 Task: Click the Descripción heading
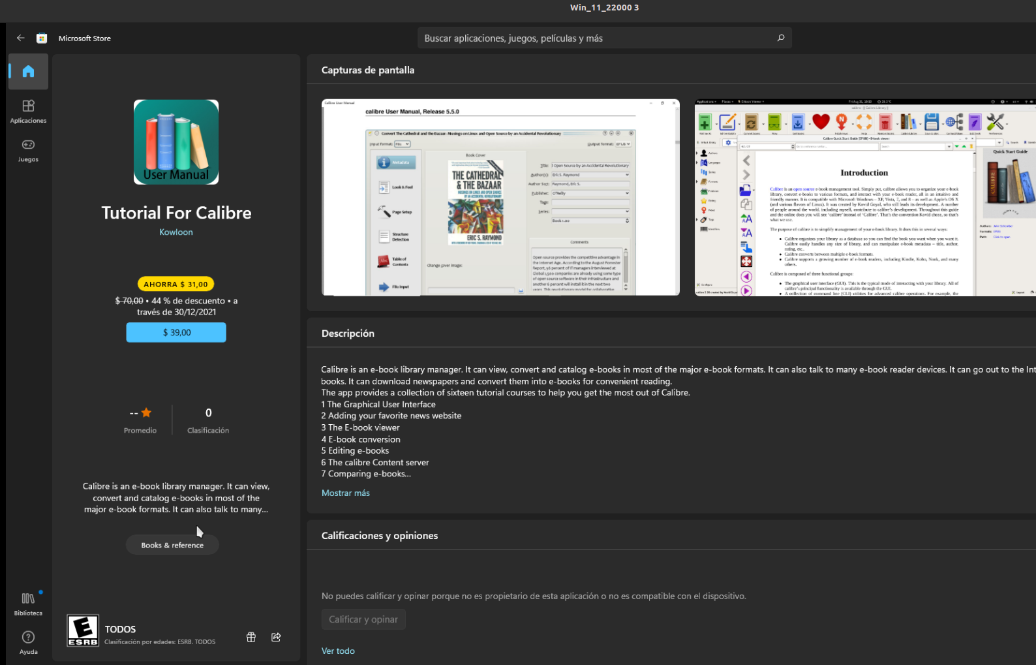pyautogui.click(x=348, y=333)
